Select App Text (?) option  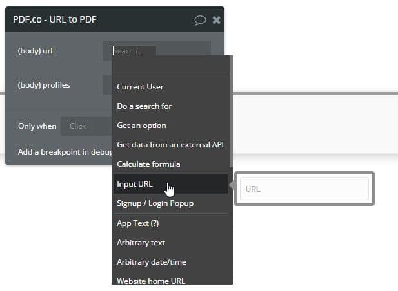coord(137,223)
